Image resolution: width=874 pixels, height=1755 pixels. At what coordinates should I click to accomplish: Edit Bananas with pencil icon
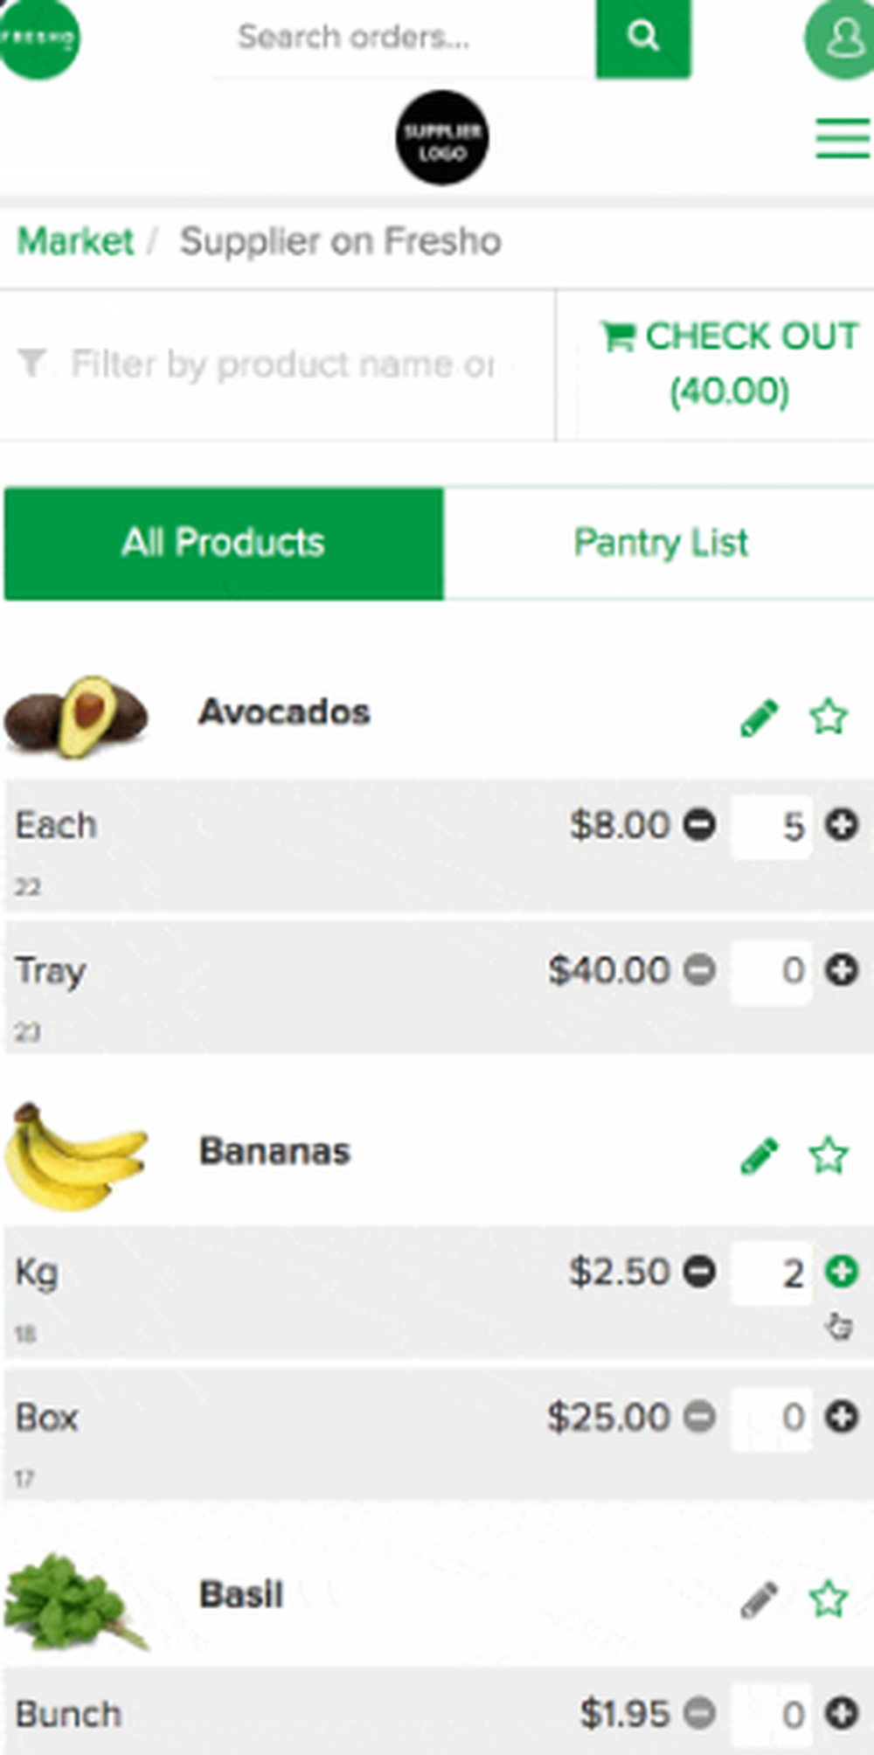pyautogui.click(x=759, y=1156)
